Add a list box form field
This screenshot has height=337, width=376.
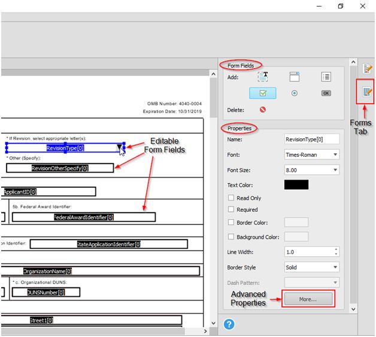(326, 77)
